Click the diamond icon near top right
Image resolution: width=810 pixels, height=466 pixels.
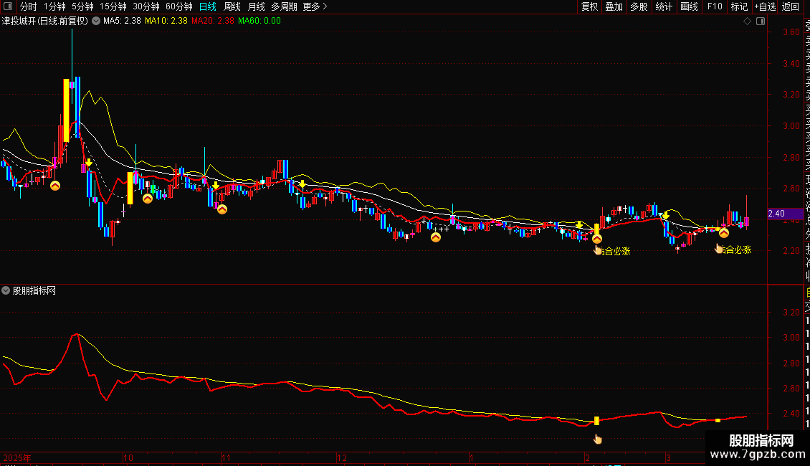click(748, 21)
